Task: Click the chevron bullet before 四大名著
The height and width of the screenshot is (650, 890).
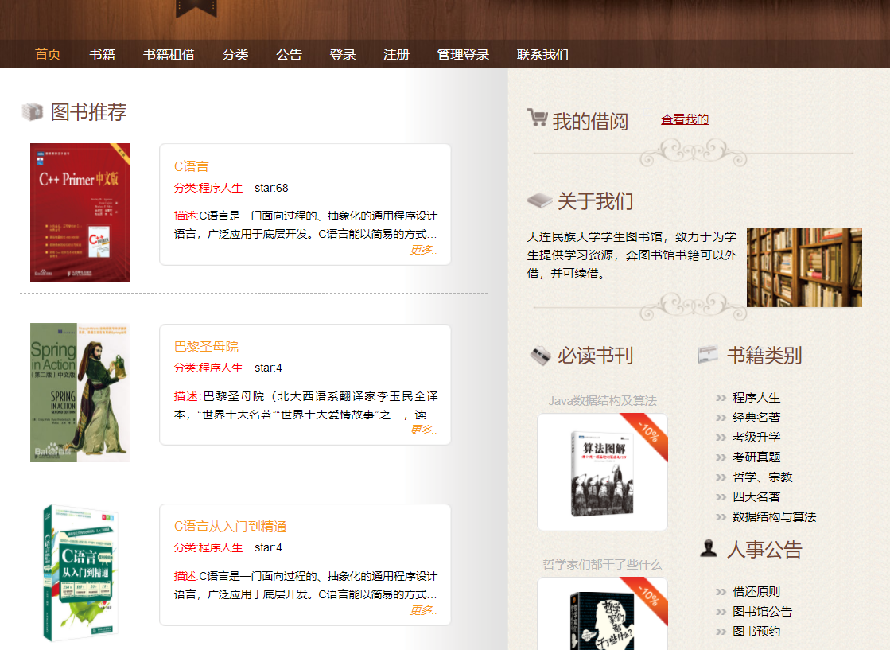Action: point(721,497)
